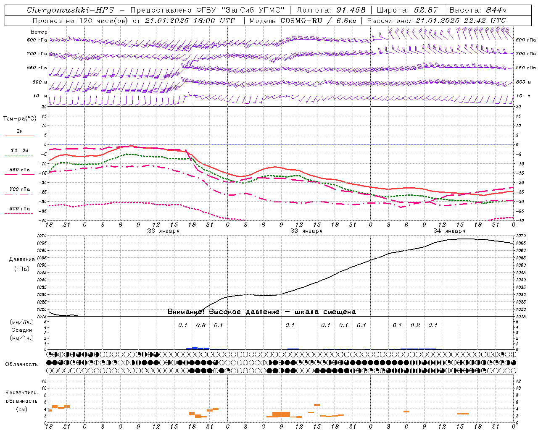Click the '2м' temperature legend entry
538x430 pixels.
pyautogui.click(x=20, y=131)
